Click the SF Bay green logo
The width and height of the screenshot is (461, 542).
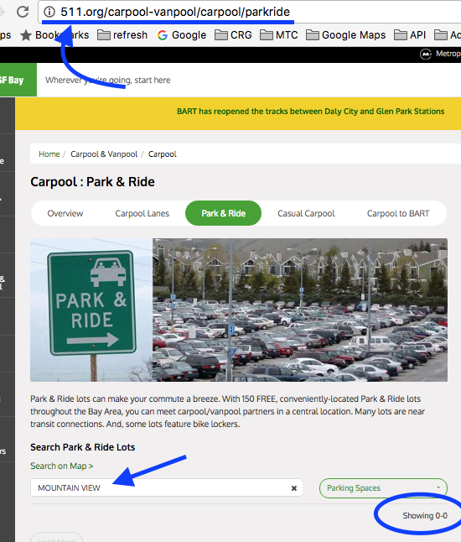[x=18, y=80]
